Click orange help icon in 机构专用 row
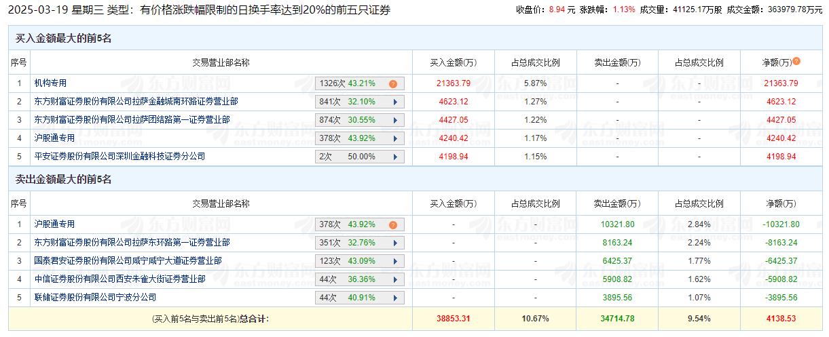829x337 pixels. (392, 84)
